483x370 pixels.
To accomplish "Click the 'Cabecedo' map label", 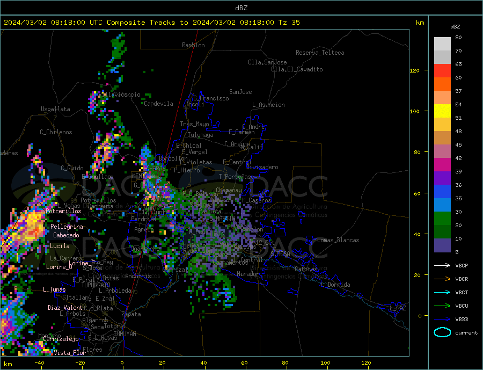I will (66, 235).
